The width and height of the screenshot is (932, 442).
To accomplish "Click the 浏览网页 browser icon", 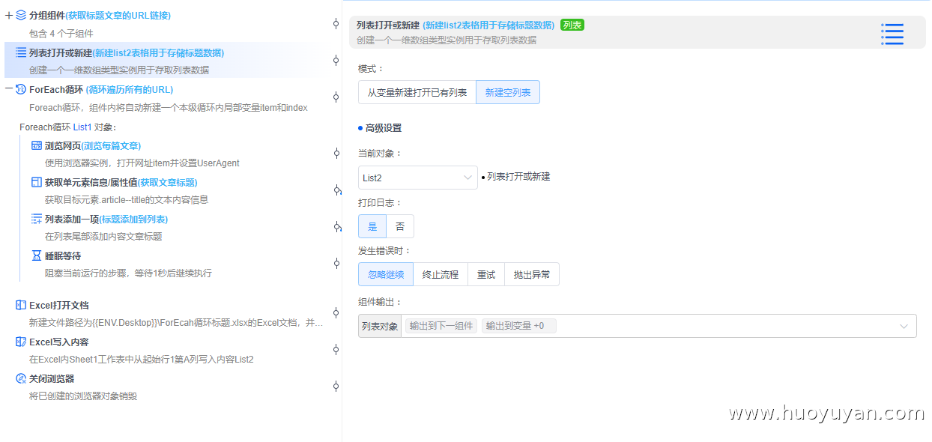I will [x=37, y=145].
